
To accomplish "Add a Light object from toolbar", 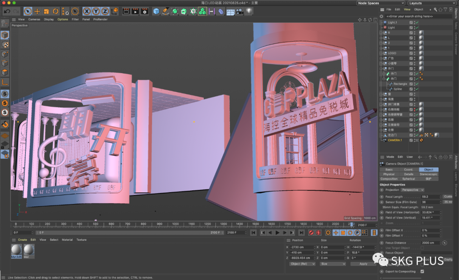I will [249, 11].
